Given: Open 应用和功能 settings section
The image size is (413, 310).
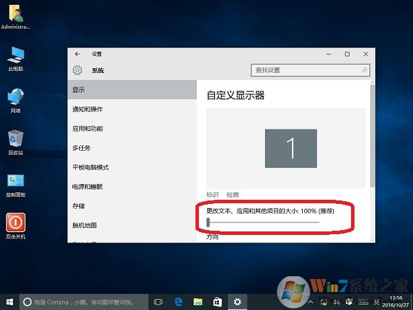Looking at the screenshot, I should [132, 129].
